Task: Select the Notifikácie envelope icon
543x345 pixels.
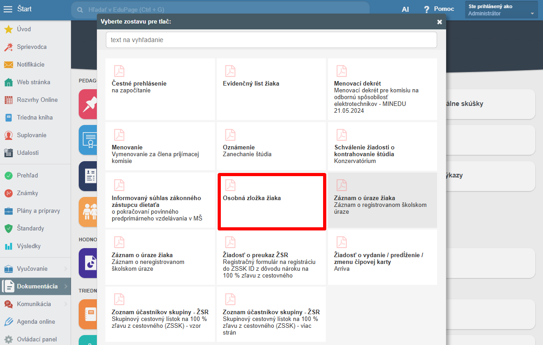Action: [8, 64]
